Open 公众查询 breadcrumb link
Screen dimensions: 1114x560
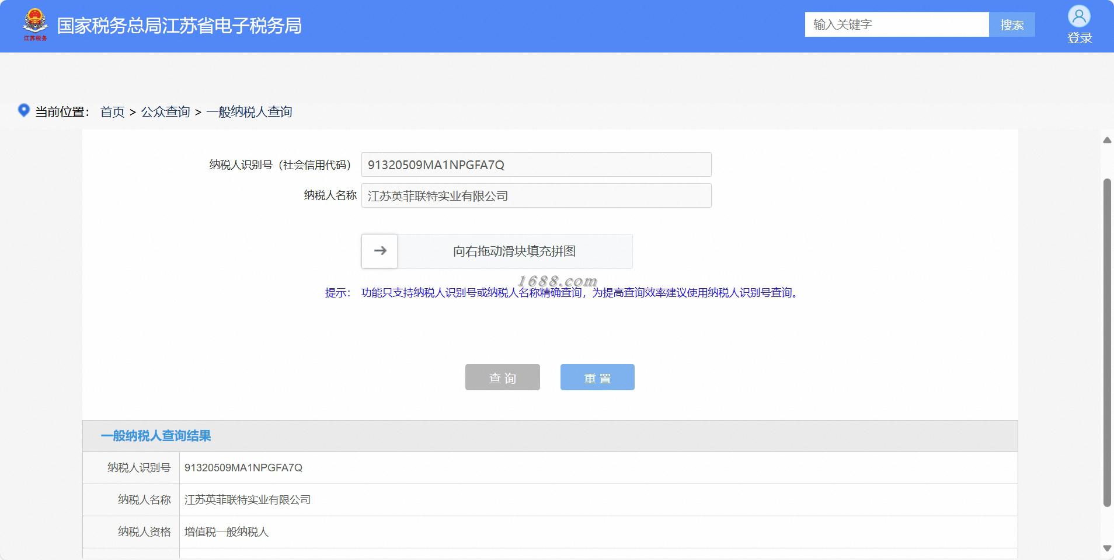pos(165,111)
